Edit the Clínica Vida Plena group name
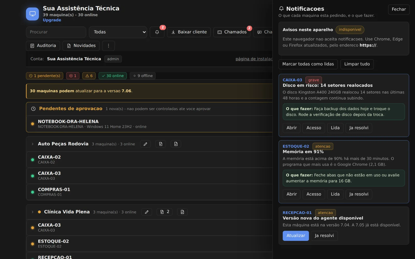This screenshot has height=259, width=415. click(x=147, y=212)
